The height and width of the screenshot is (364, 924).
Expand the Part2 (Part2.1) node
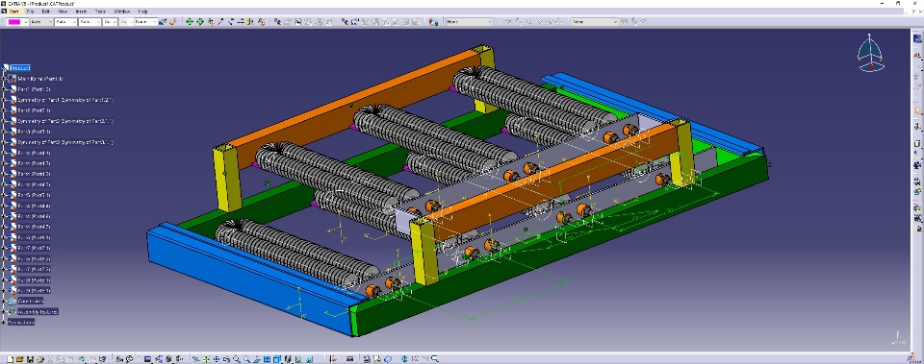pyautogui.click(x=4, y=110)
